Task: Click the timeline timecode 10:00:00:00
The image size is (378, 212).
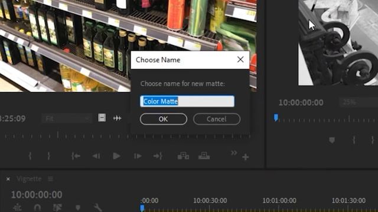Action: (x=37, y=194)
